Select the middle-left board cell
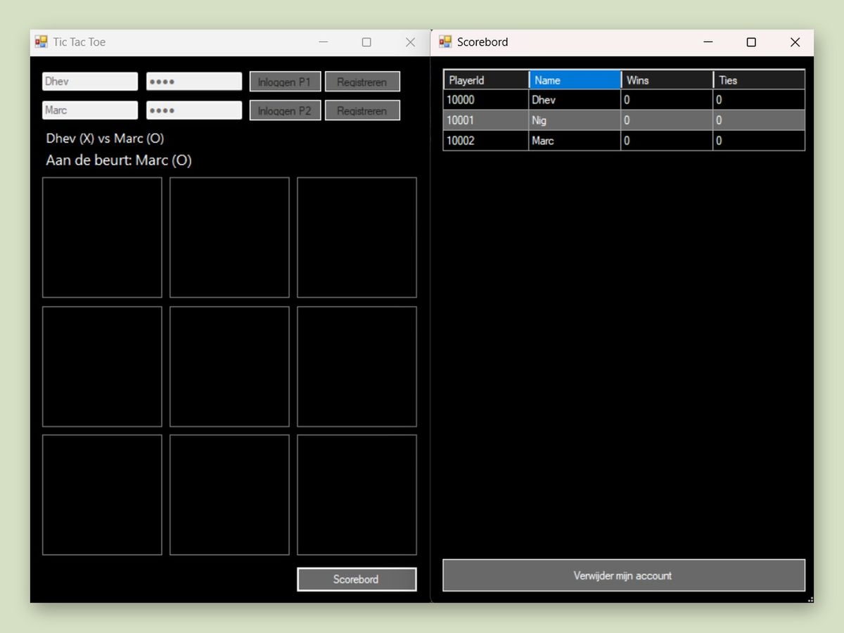This screenshot has width=844, height=633. coord(102,366)
